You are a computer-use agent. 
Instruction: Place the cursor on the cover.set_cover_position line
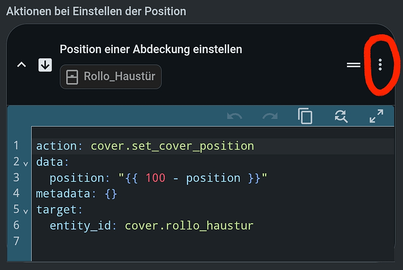[145, 146]
